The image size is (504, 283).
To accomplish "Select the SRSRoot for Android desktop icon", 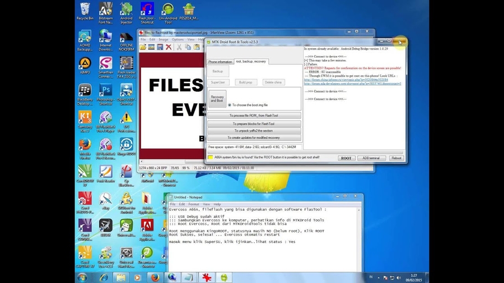I will click(127, 203).
